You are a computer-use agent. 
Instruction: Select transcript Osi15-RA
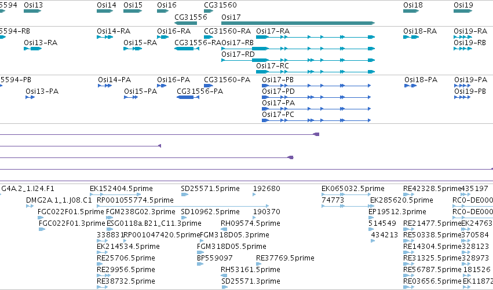pos(133,49)
